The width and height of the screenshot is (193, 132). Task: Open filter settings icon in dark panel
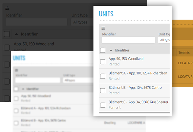(7, 8)
